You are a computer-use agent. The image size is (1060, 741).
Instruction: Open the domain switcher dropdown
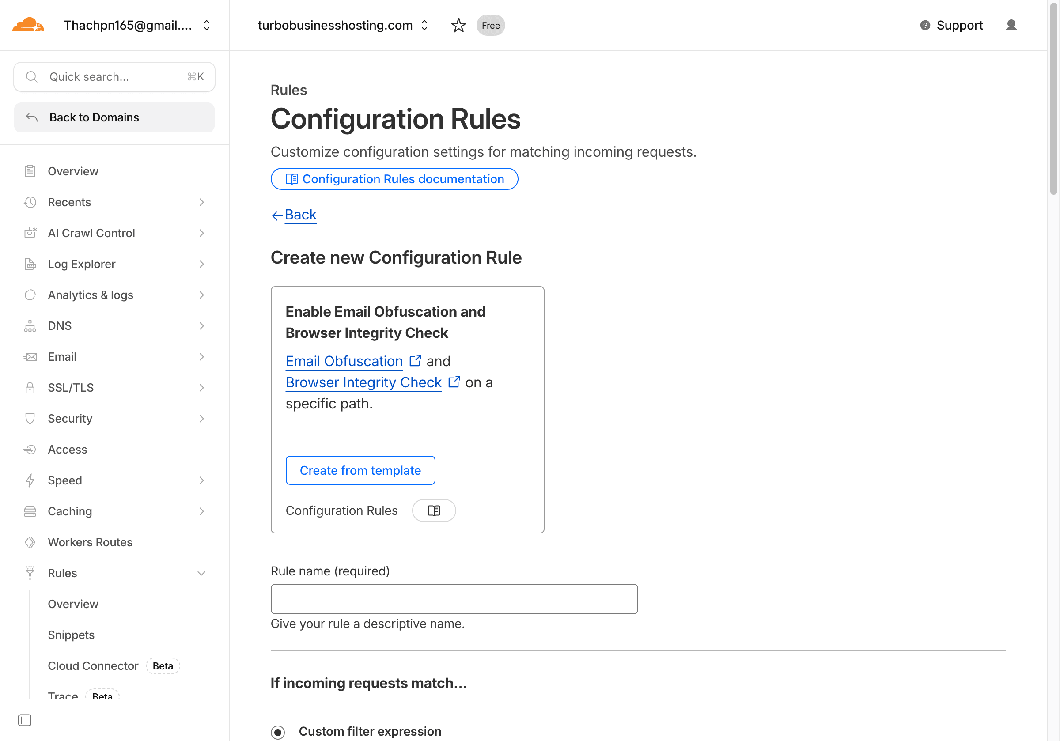tap(424, 26)
